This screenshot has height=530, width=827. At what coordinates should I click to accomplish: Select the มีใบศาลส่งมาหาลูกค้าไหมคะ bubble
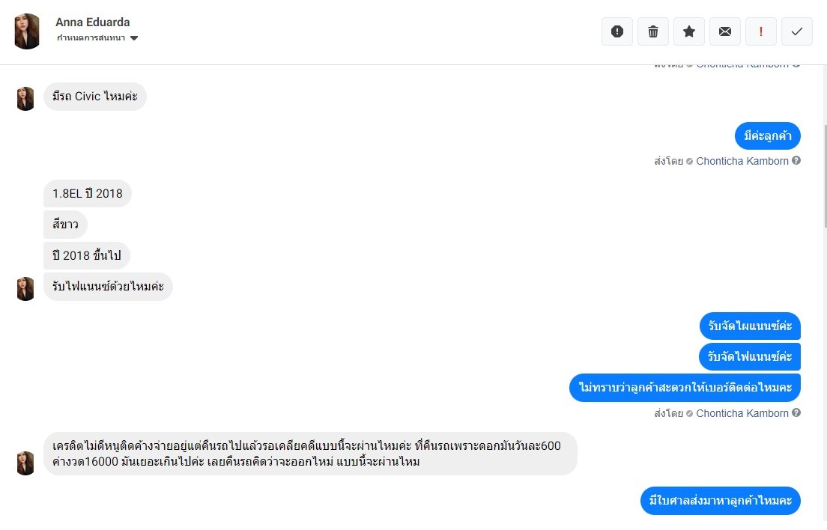(721, 501)
